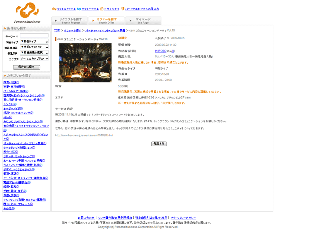Open the スポーツレッスン・アウトドアガイディング category

[x=25, y=134]
